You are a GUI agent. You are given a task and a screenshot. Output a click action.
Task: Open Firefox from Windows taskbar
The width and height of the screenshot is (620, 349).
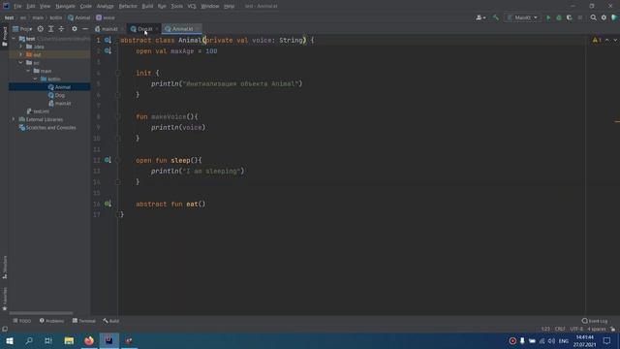89,340
